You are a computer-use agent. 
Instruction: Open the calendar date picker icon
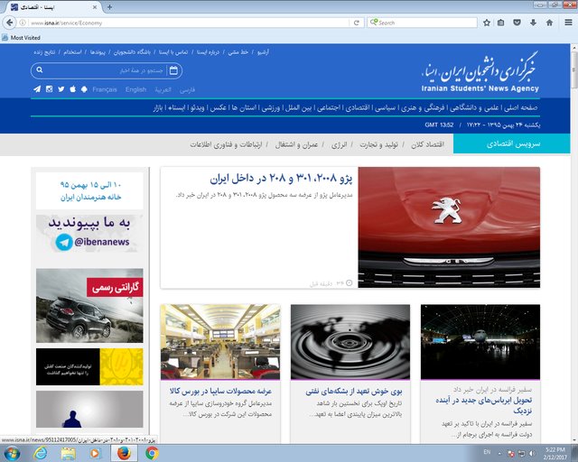coord(173,70)
